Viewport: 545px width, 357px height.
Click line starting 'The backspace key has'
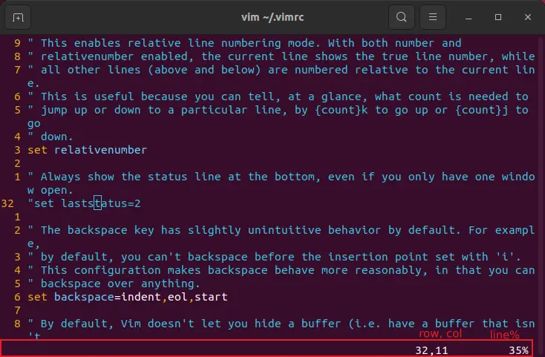point(281,230)
